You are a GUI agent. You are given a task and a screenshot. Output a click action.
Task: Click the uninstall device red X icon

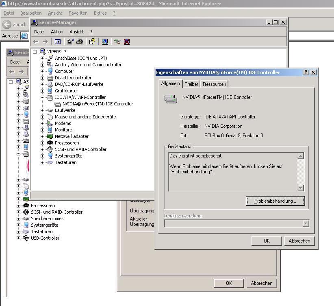coord(127,42)
